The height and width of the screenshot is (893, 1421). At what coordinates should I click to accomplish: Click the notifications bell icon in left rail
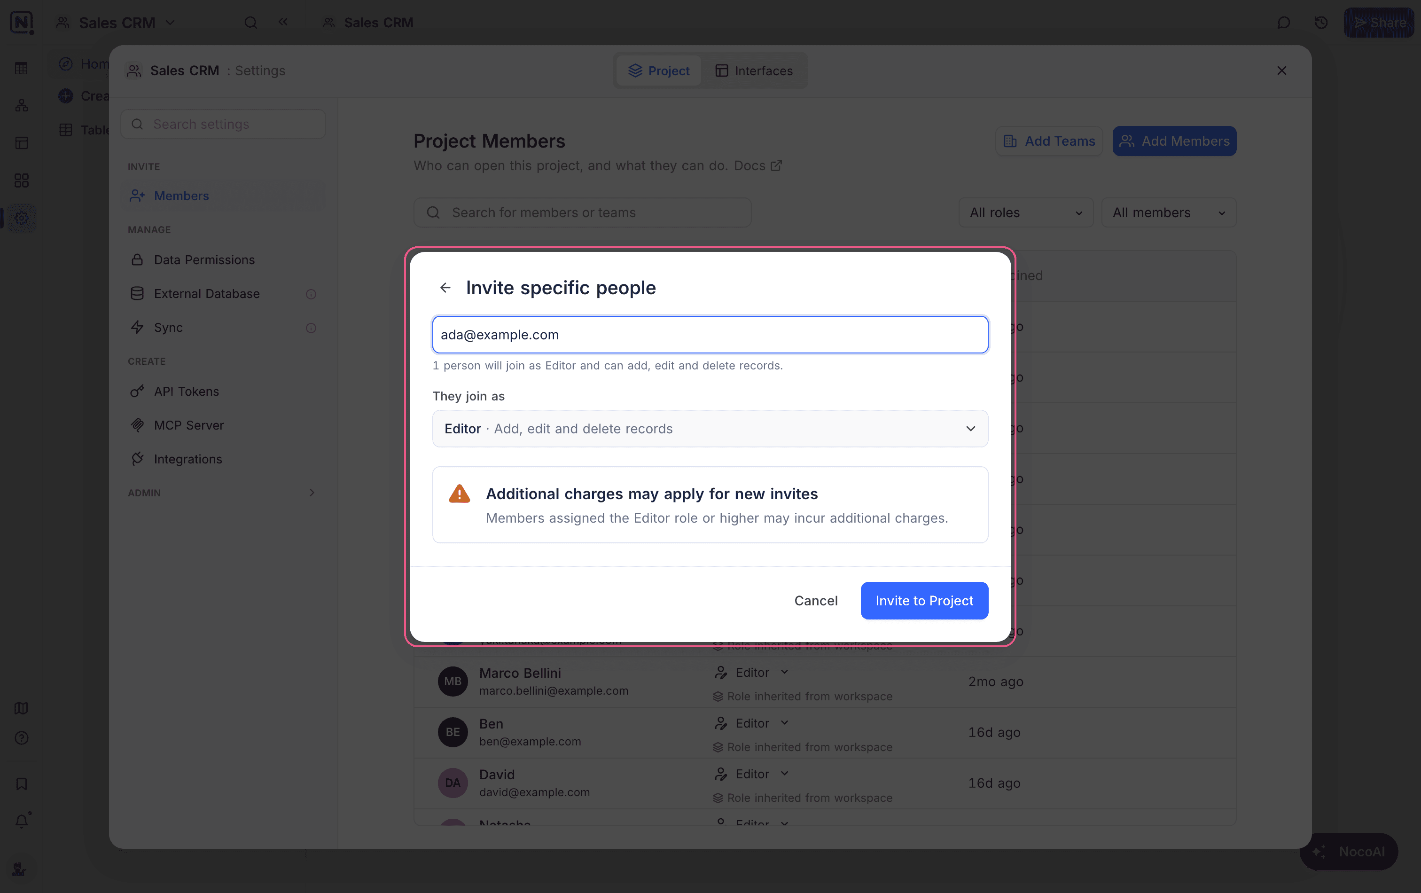[x=22, y=821]
